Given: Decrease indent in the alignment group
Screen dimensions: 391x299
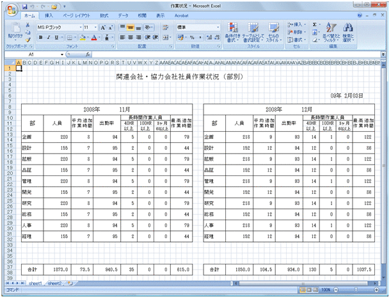Looking at the screenshot, I should coord(148,37).
